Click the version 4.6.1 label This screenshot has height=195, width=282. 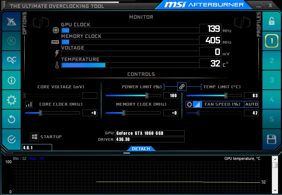tap(37, 148)
